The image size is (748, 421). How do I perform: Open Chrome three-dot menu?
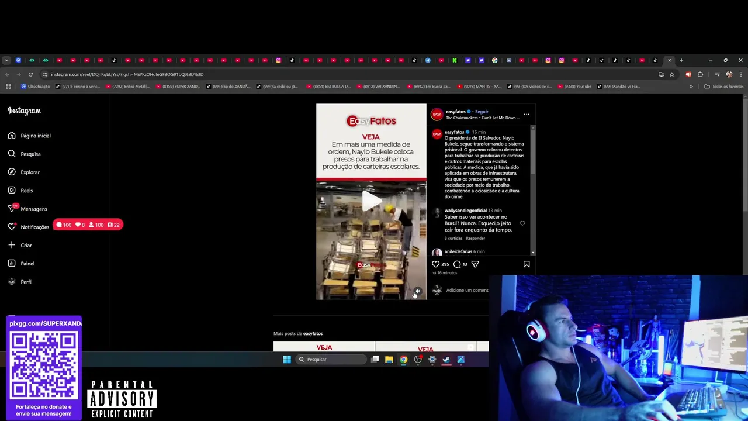(740, 74)
